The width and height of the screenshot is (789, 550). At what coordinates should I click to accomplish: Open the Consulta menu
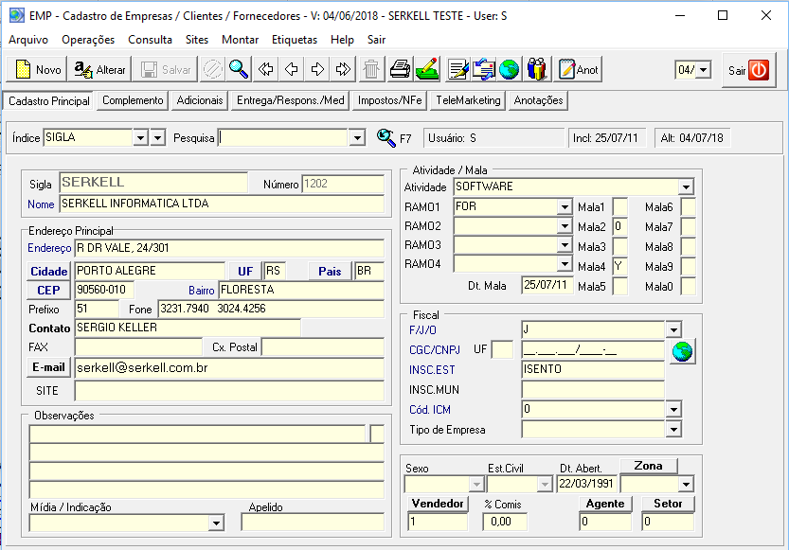click(x=150, y=40)
